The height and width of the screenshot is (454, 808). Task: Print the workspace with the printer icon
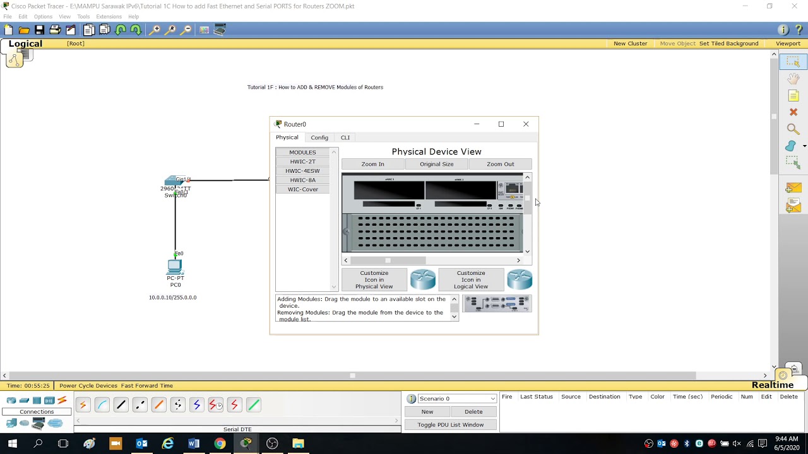coord(55,30)
